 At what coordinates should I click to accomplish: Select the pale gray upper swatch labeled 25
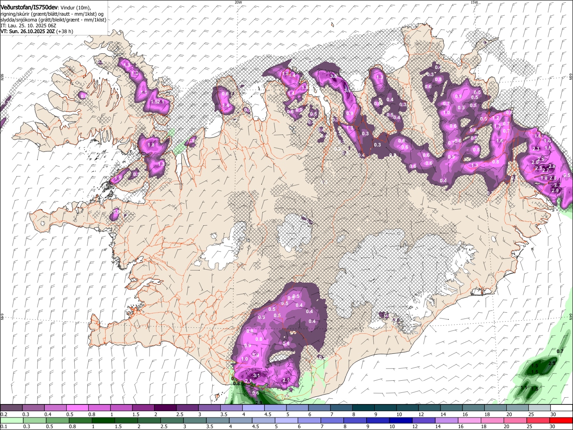[539, 408]
